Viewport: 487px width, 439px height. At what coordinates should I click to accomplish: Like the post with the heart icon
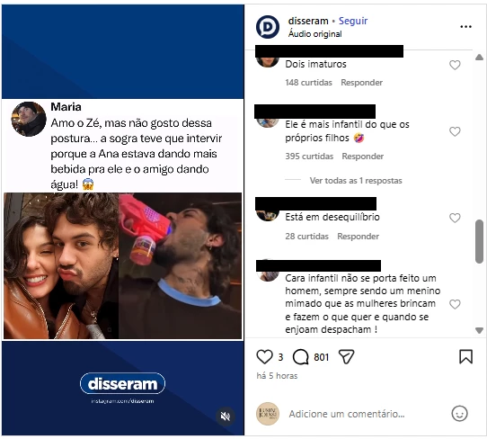coord(264,356)
